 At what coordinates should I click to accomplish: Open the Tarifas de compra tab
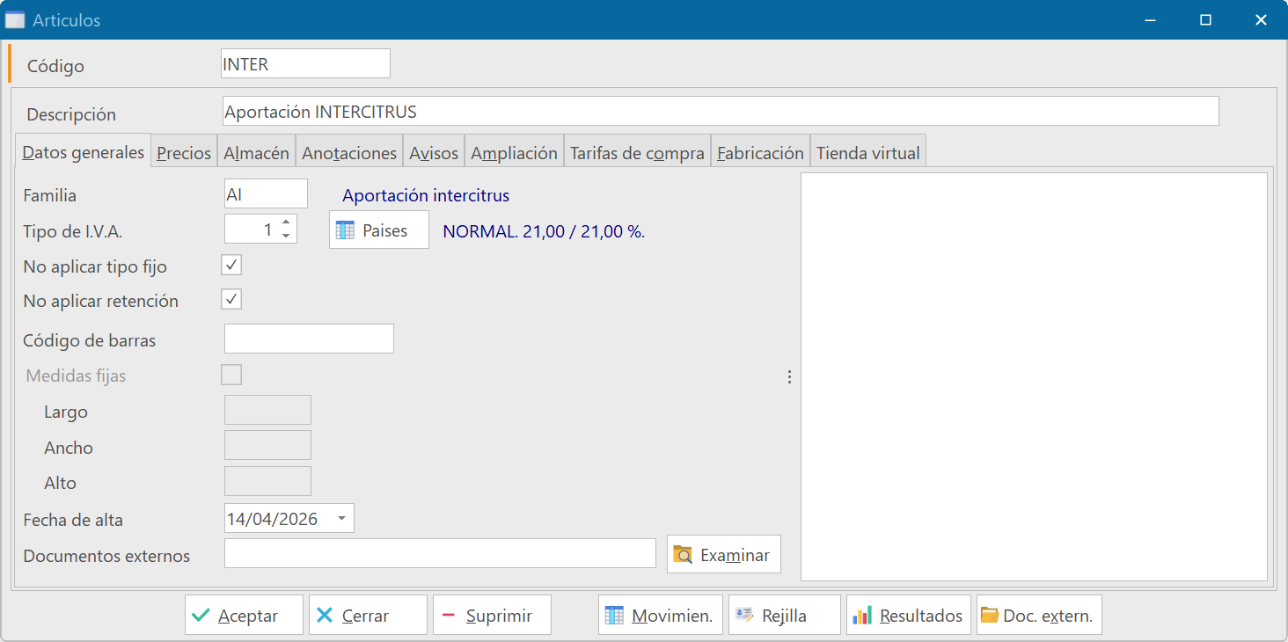637,153
